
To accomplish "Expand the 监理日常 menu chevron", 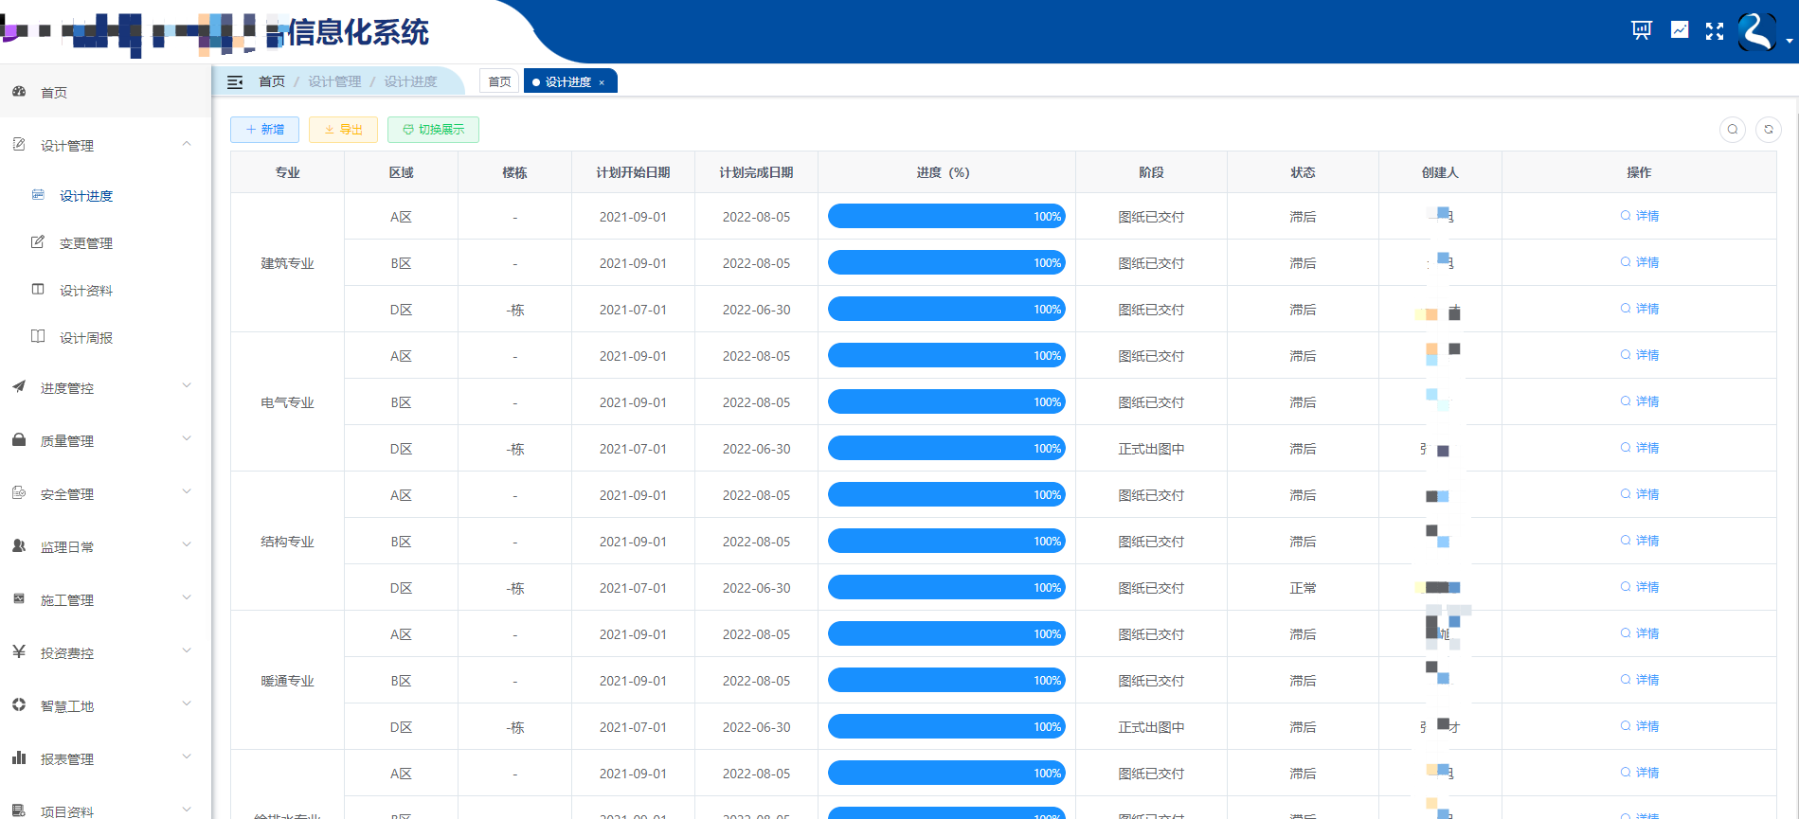I will click(187, 545).
